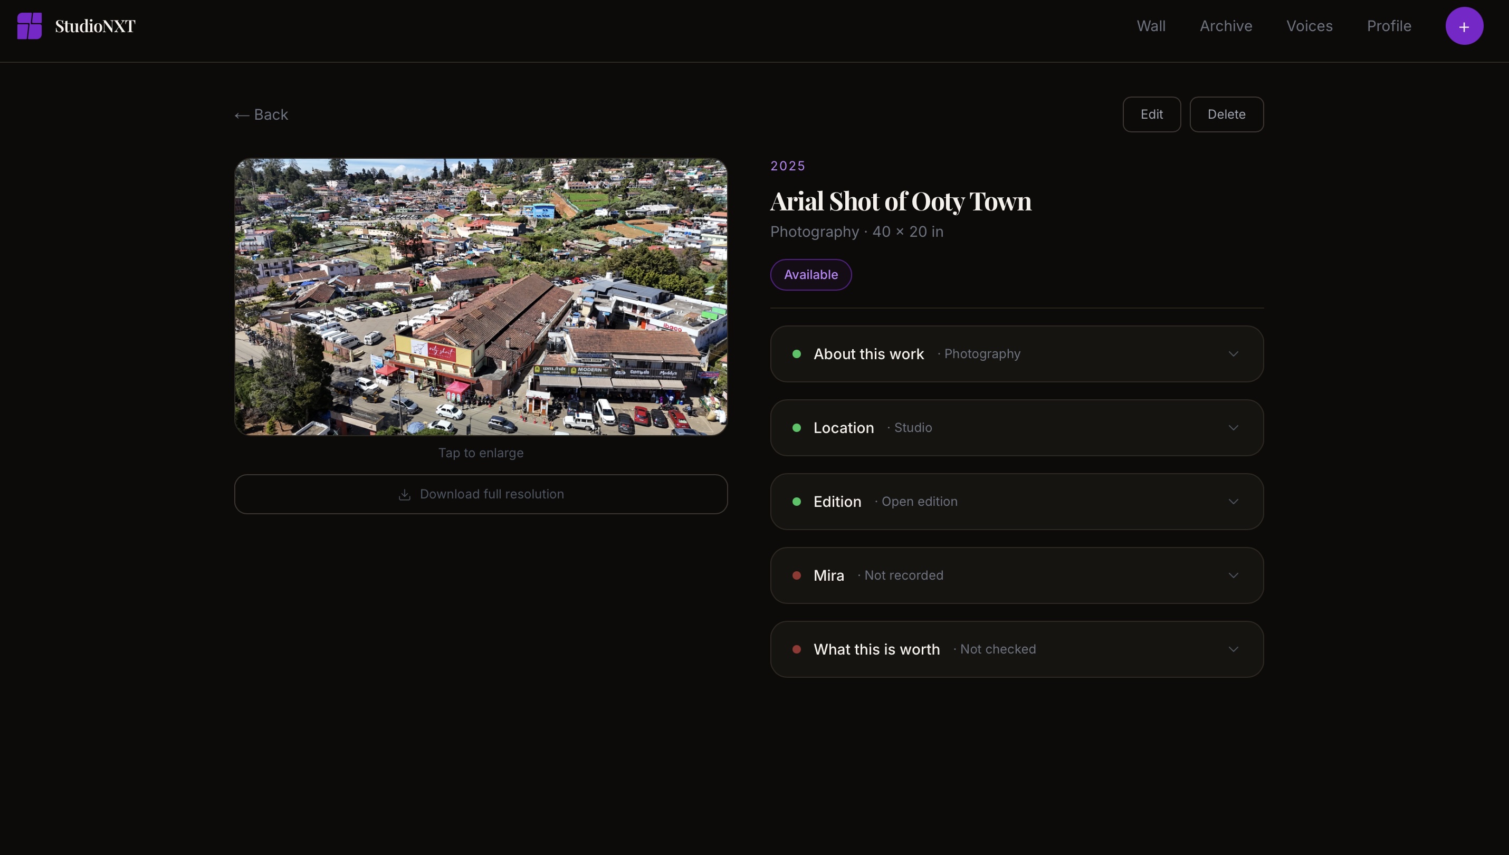Expand the Edition section chevron
This screenshot has height=855, width=1509.
coord(1233,502)
